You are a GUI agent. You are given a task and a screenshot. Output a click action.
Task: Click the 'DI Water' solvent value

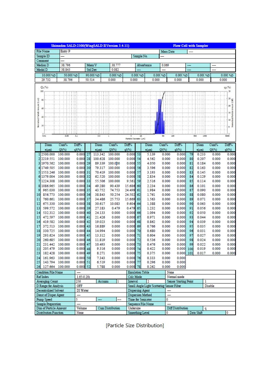83,290
